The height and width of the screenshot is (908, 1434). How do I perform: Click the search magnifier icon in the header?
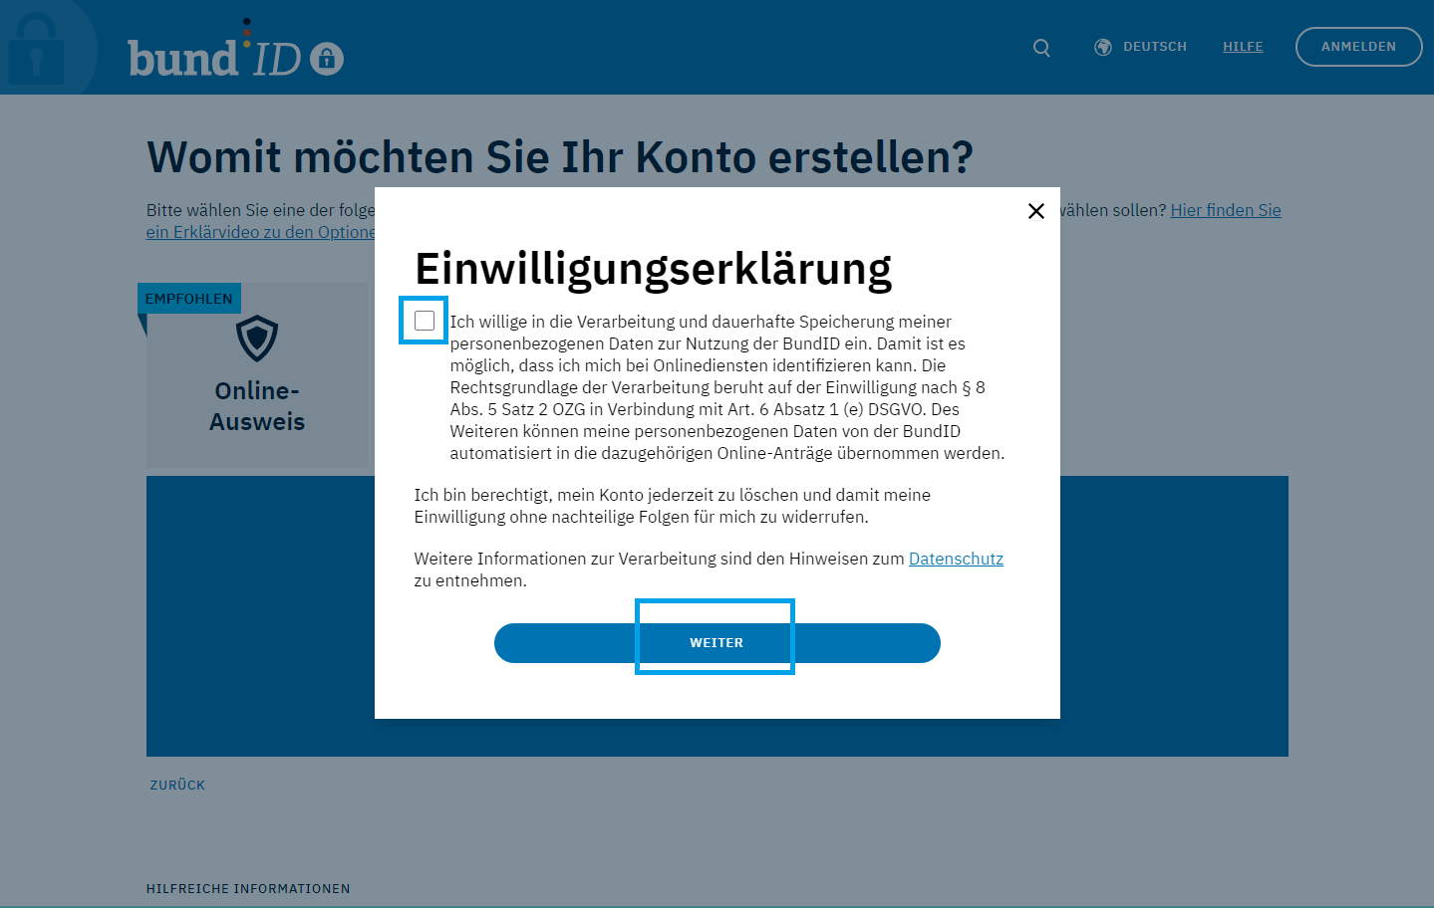[1041, 48]
